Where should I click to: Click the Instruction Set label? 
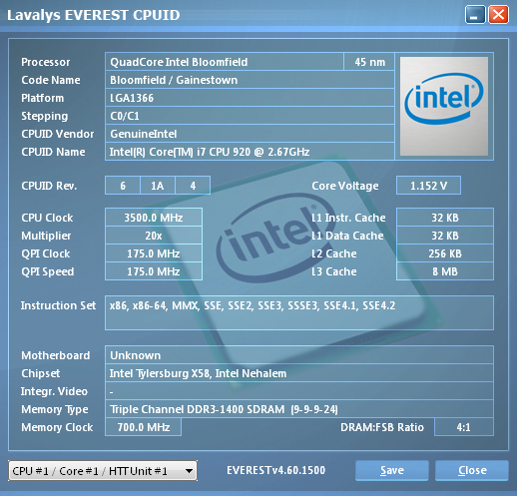(x=58, y=305)
